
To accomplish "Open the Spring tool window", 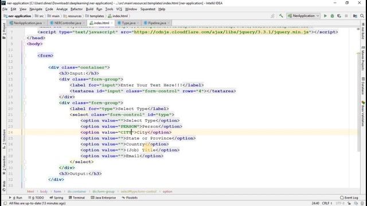I will click(x=56, y=197).
